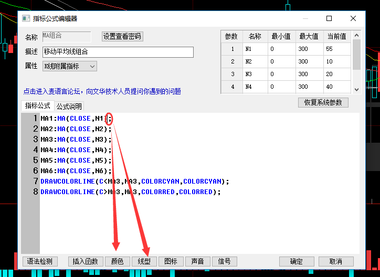The height and width of the screenshot is (277, 380).
Task: Open the 颜色 color picker
Action: pos(118,261)
